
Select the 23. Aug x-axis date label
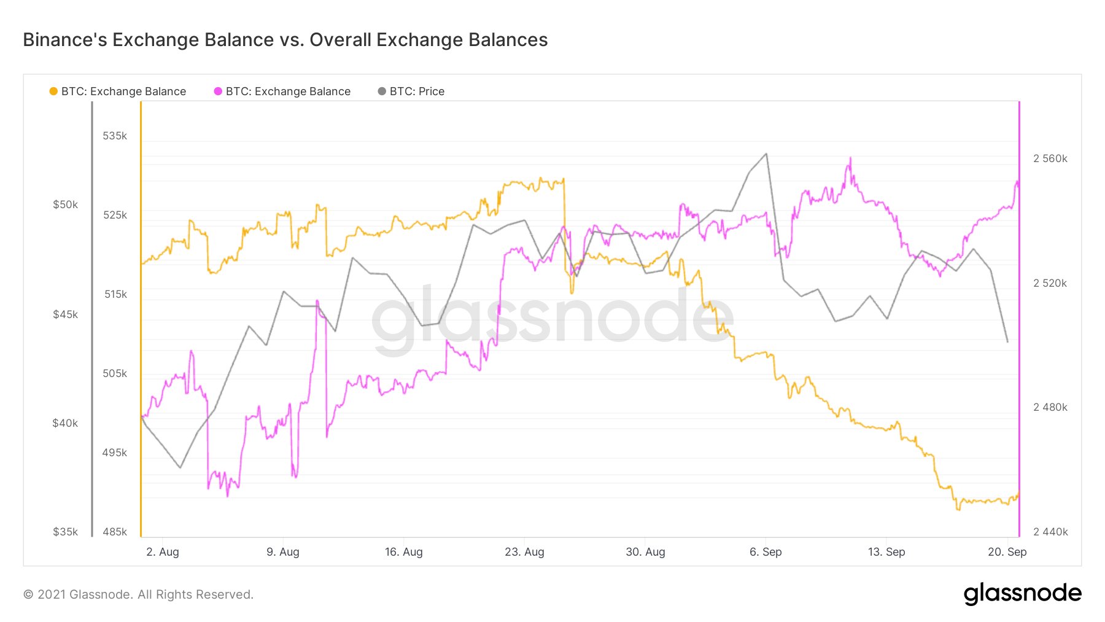tap(524, 552)
